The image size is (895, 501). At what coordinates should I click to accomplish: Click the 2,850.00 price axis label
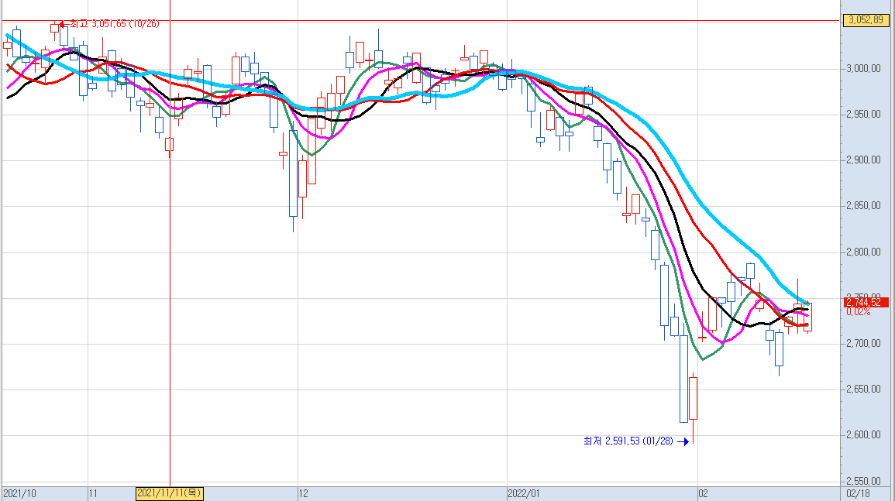[864, 205]
